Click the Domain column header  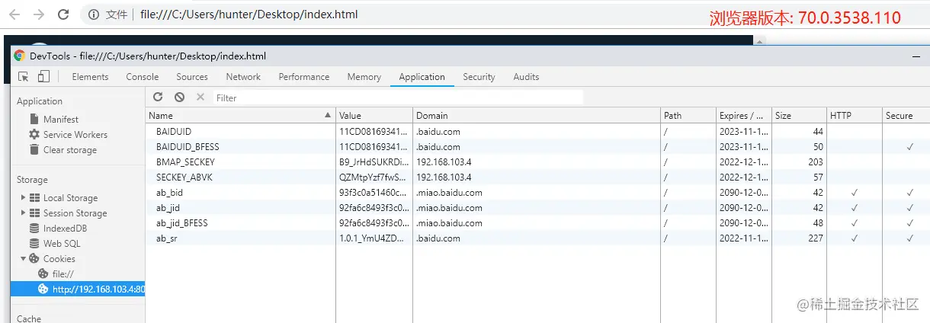pyautogui.click(x=432, y=116)
